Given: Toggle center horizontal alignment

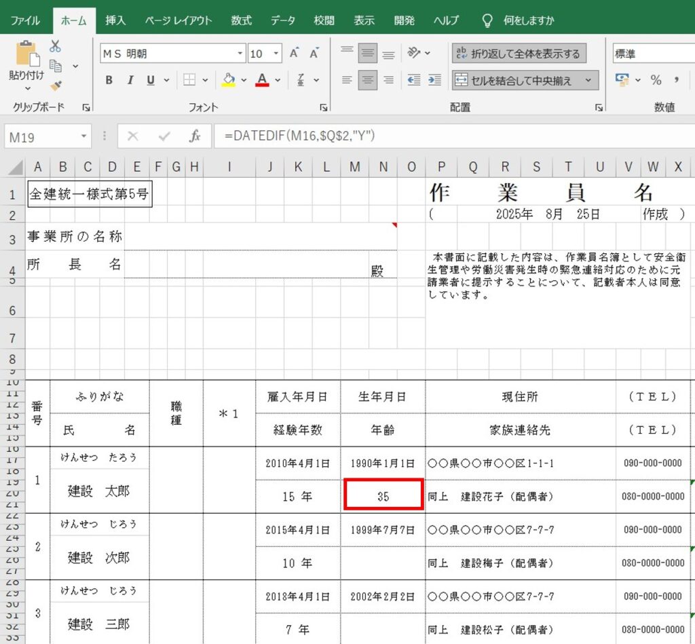Looking at the screenshot, I should pyautogui.click(x=367, y=80).
